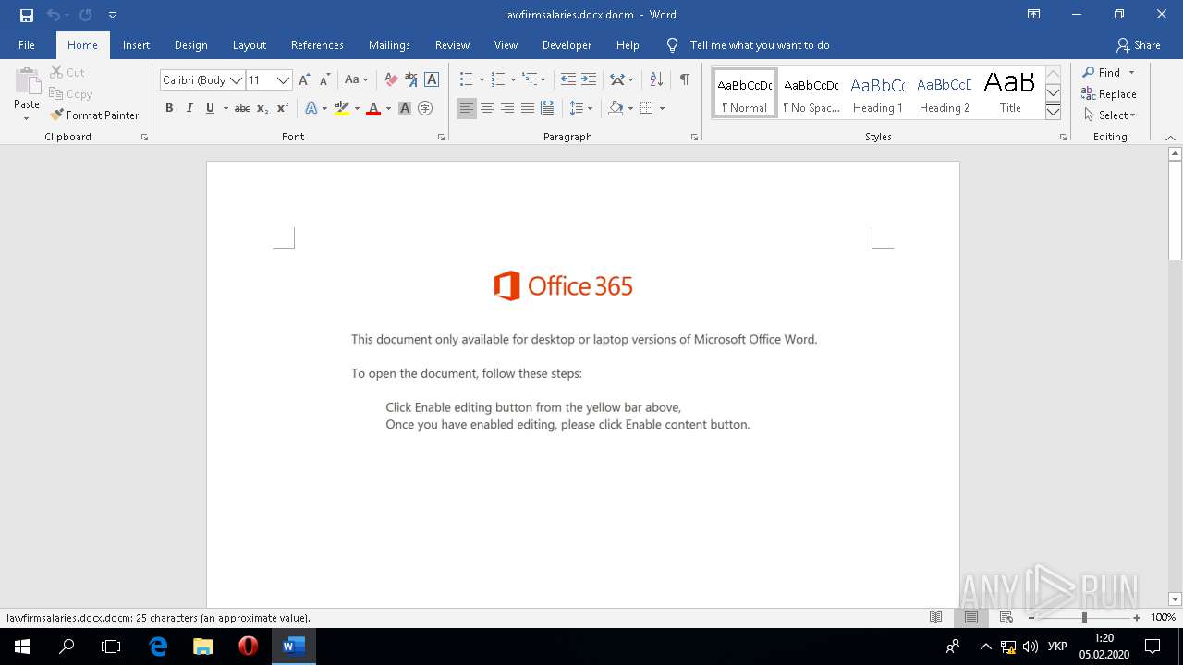Select the Format Painter tool
Screen dimensions: 1183x665
pos(94,115)
